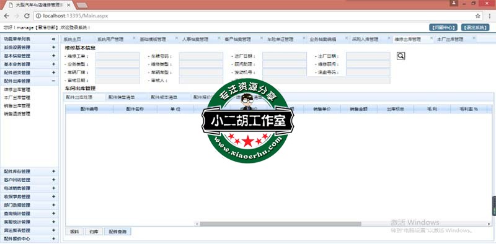The height and width of the screenshot is (244, 496).
Task: Switch to the 系统主页 tab
Action: [x=73, y=40]
